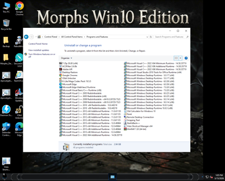This screenshot has width=225, height=181.
Task: Click the Forward navigation arrow
Action: (x=31, y=37)
